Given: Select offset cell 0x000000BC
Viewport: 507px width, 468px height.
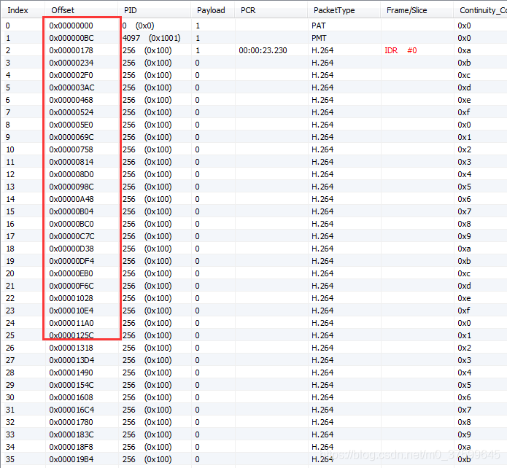Looking at the screenshot, I should [x=71, y=38].
